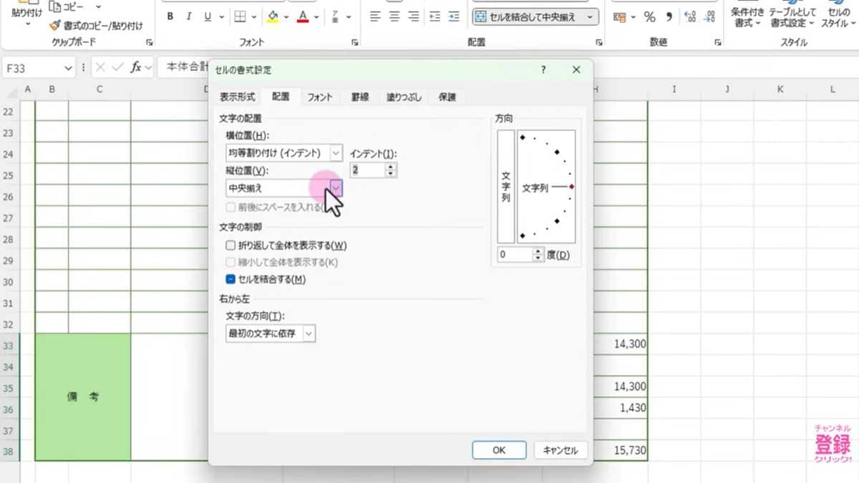This screenshot has height=483, width=859.
Task: Enable wrap text checkbox (折り返して全体を表示する)
Action: tap(230, 245)
